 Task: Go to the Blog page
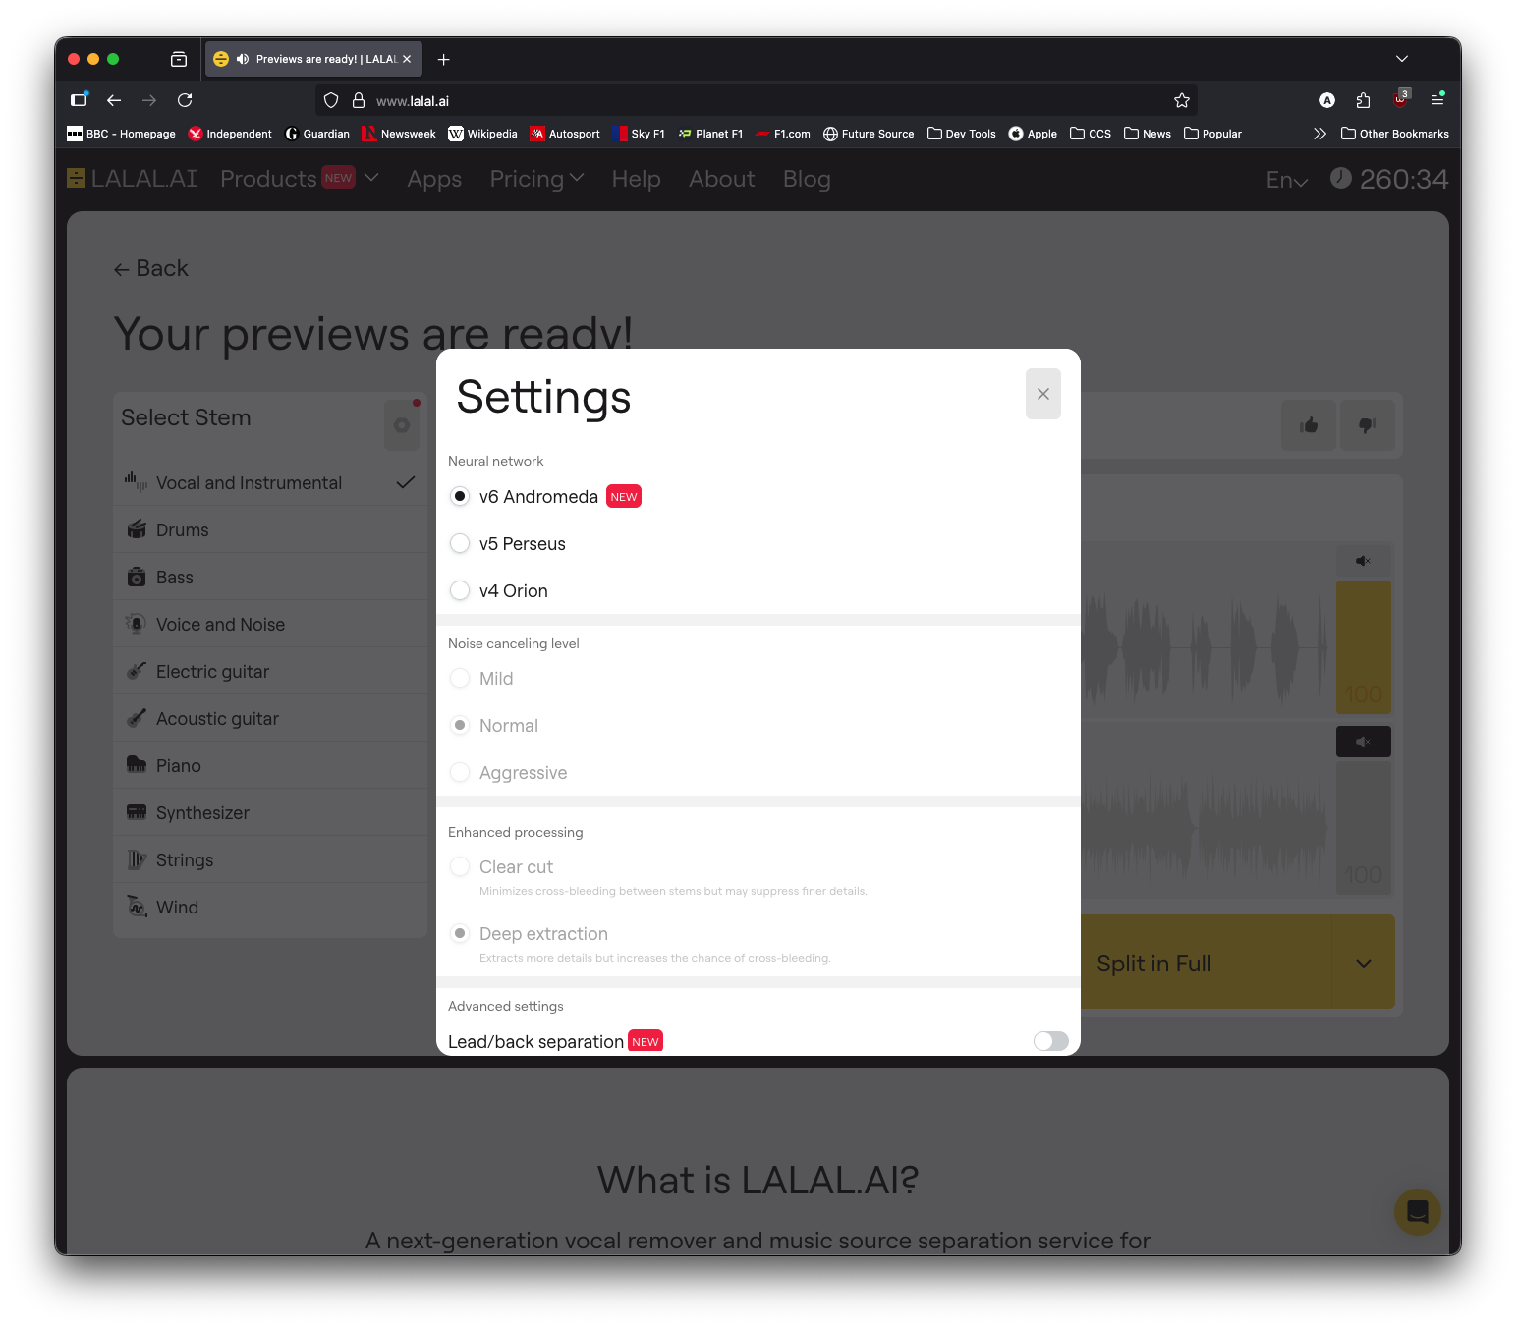tap(806, 179)
